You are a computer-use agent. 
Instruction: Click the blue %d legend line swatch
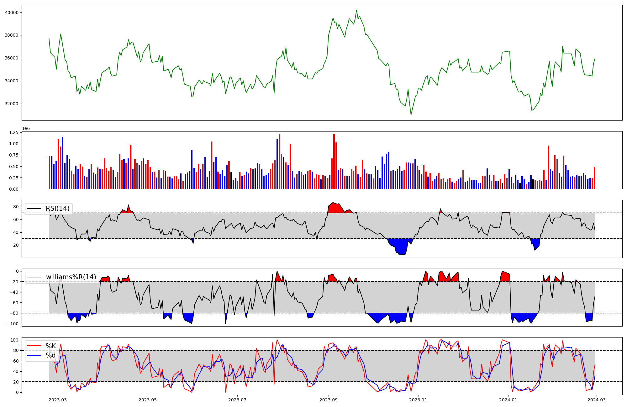(x=34, y=355)
